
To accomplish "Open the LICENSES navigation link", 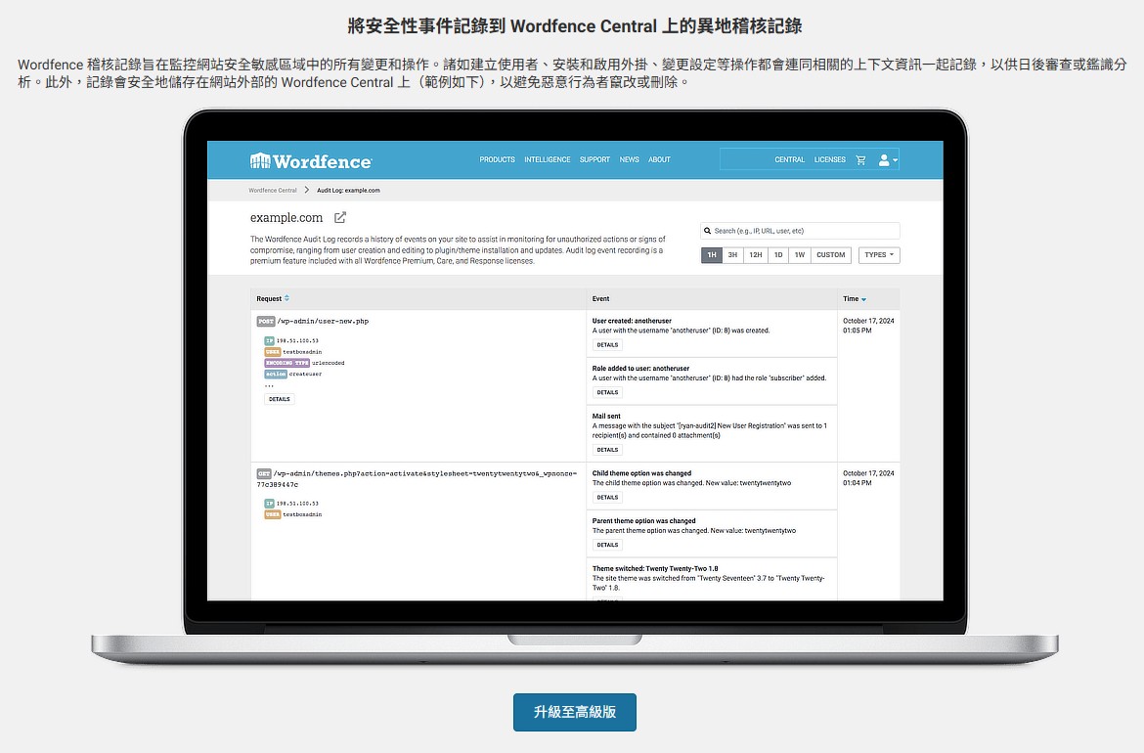I will (x=829, y=159).
